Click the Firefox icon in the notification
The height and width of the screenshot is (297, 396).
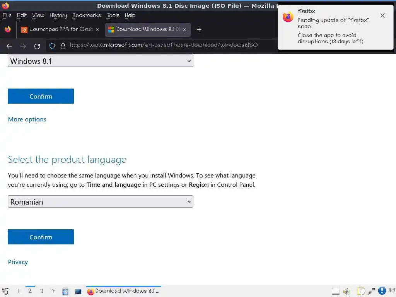point(288,17)
